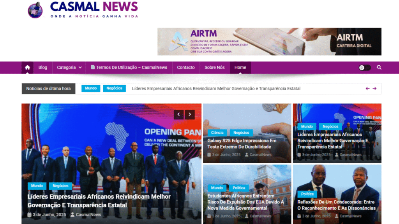This screenshot has height=224, width=399.
Task: Click the next arrow in news ticker
Action: point(374,89)
